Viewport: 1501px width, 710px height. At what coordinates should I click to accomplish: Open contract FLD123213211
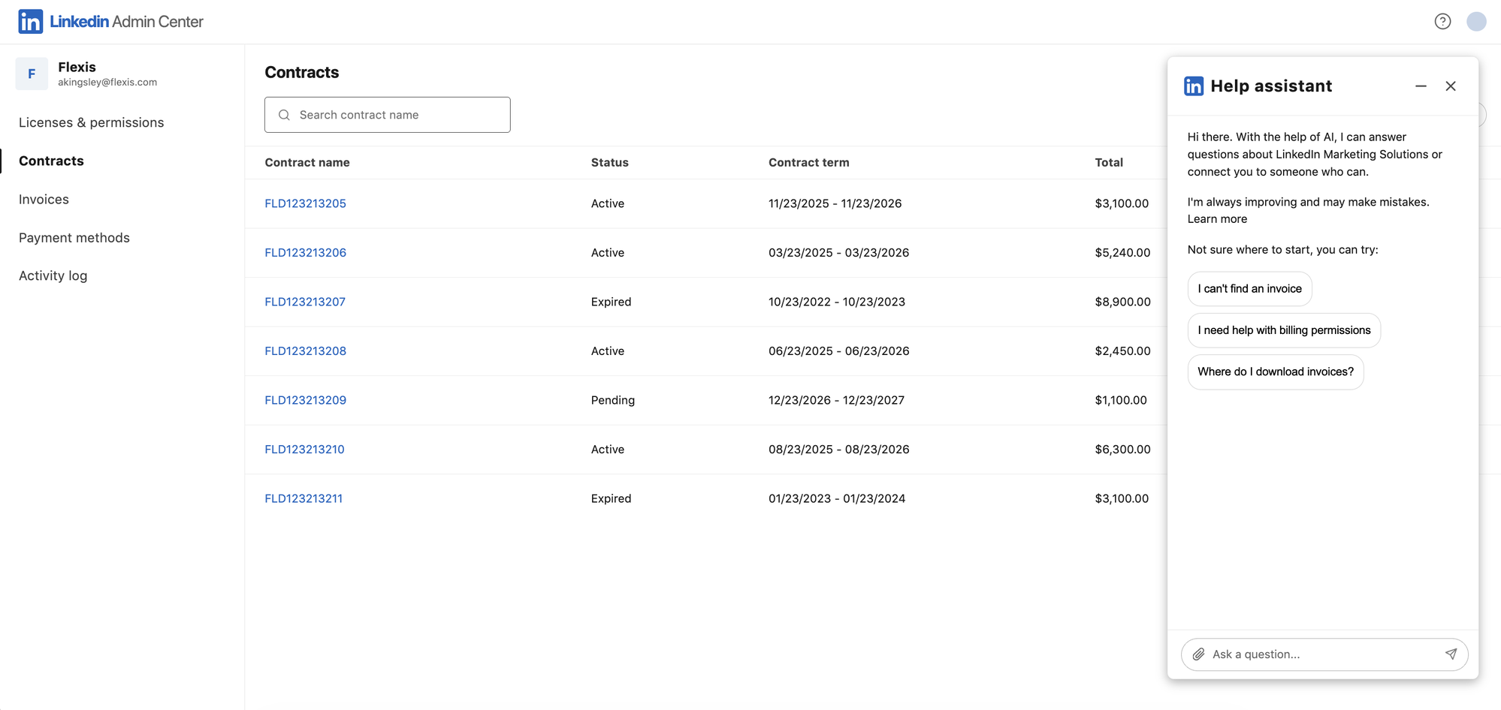click(x=304, y=498)
